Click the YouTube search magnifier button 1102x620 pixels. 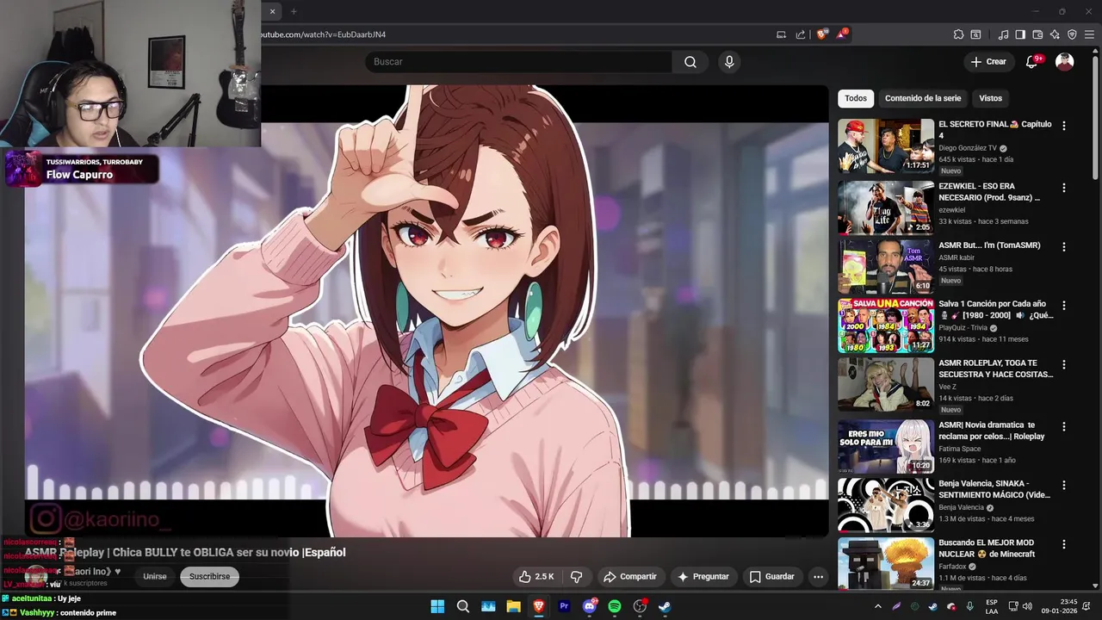pos(690,62)
